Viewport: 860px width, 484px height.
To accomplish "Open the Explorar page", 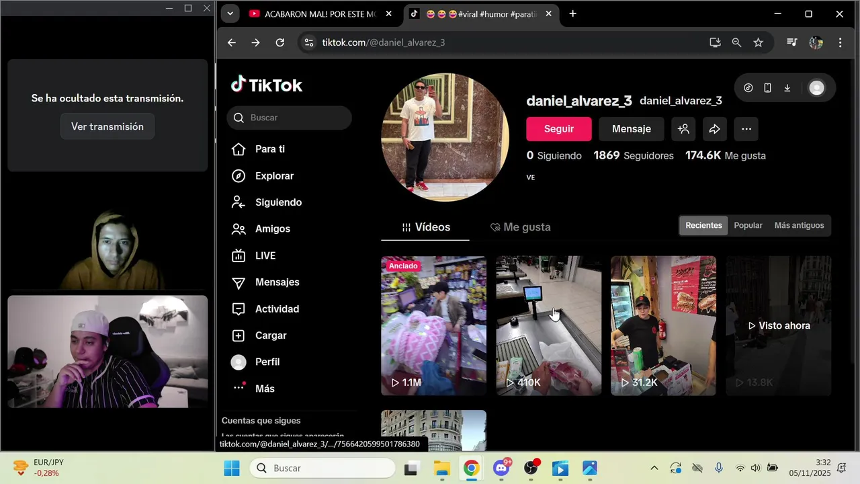I will tap(263, 176).
